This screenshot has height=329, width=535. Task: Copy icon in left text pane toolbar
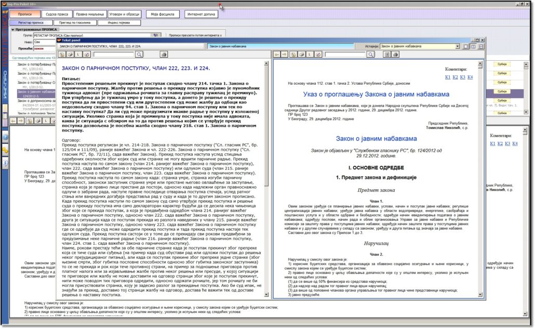[62, 55]
